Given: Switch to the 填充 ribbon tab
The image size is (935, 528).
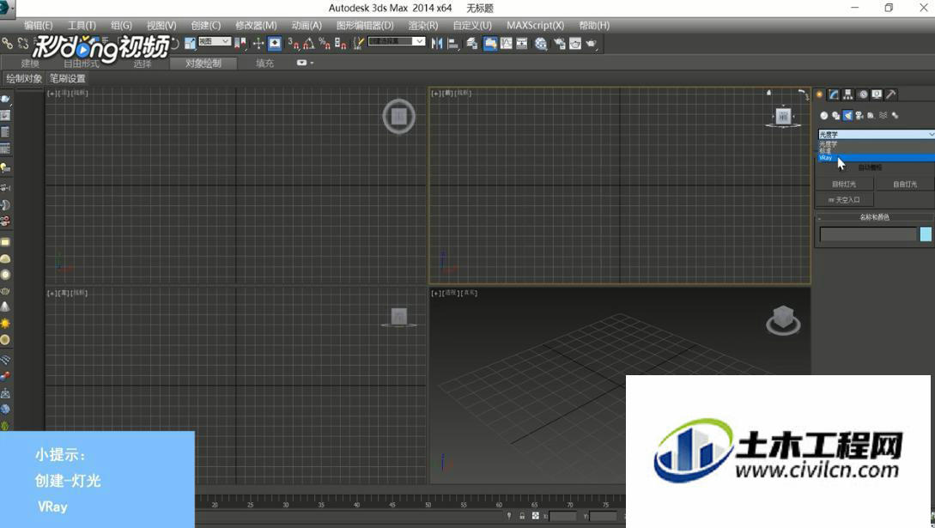Looking at the screenshot, I should (x=264, y=64).
